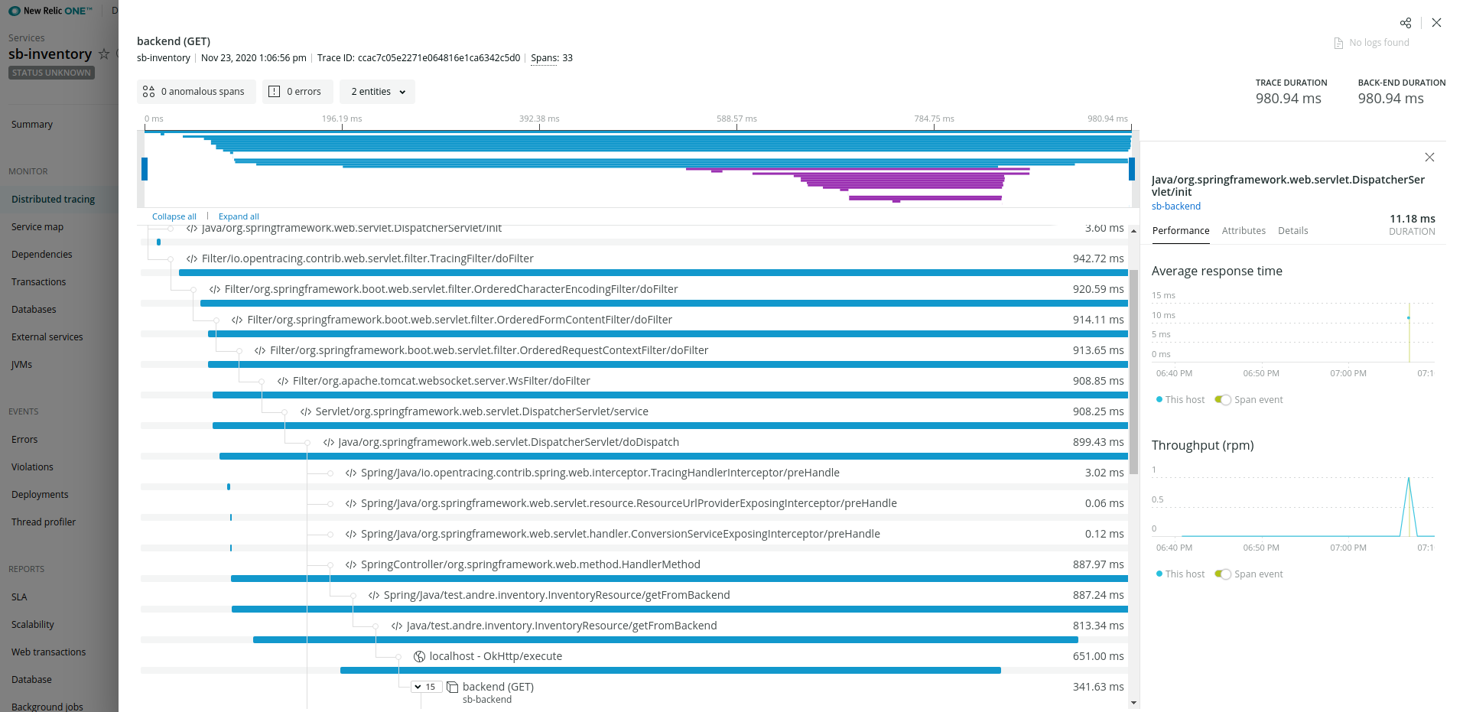Click the scroll down arrow of span list
This screenshot has height=712, width=1463.
1133,703
